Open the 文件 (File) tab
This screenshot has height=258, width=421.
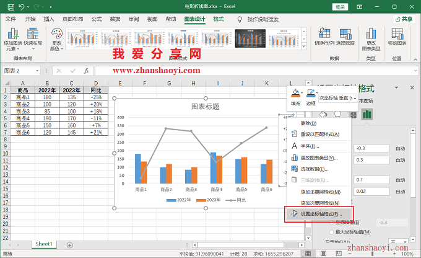11,19
